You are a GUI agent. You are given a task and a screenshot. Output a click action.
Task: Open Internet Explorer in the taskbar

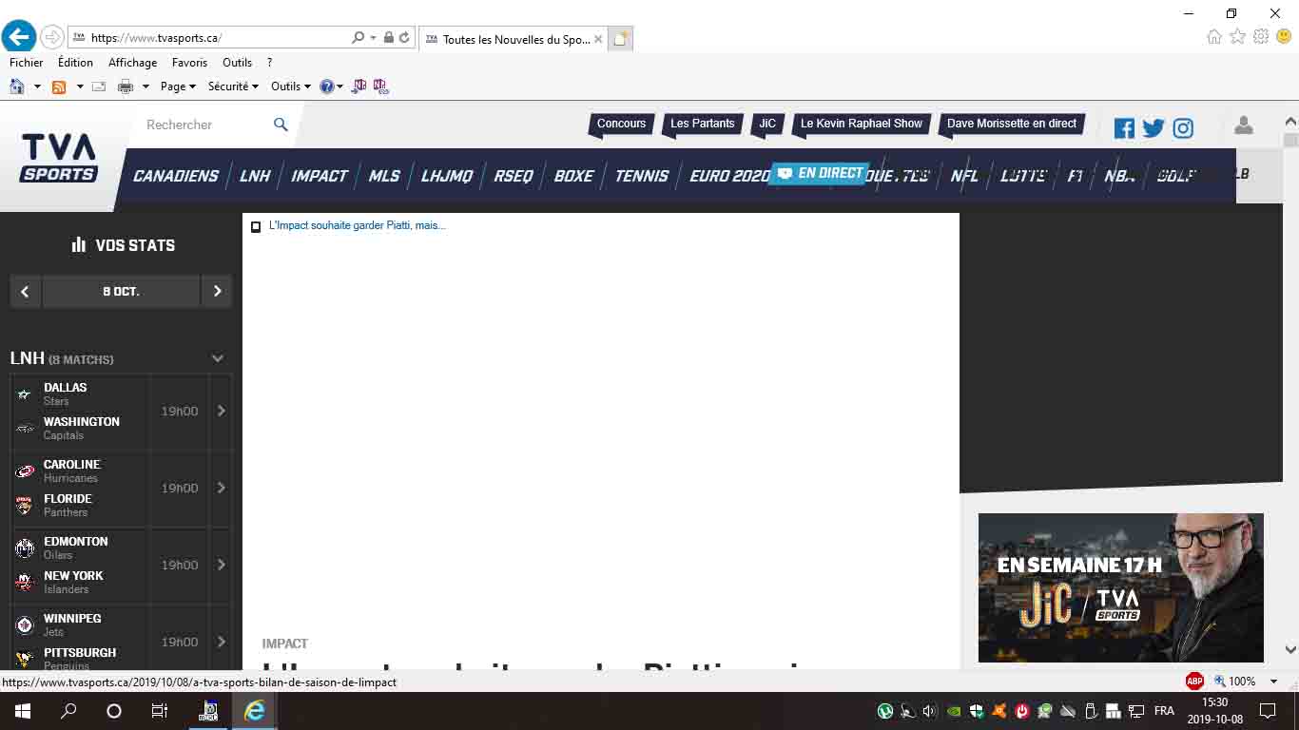254,711
